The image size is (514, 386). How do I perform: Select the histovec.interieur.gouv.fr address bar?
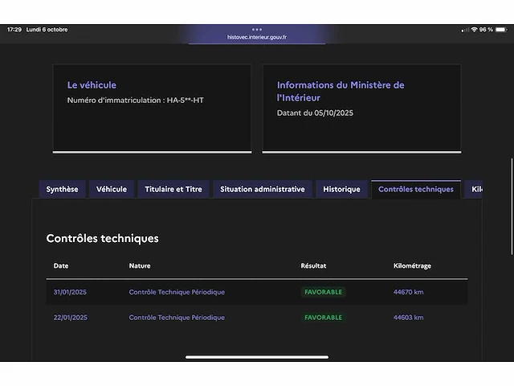pyautogui.click(x=257, y=37)
